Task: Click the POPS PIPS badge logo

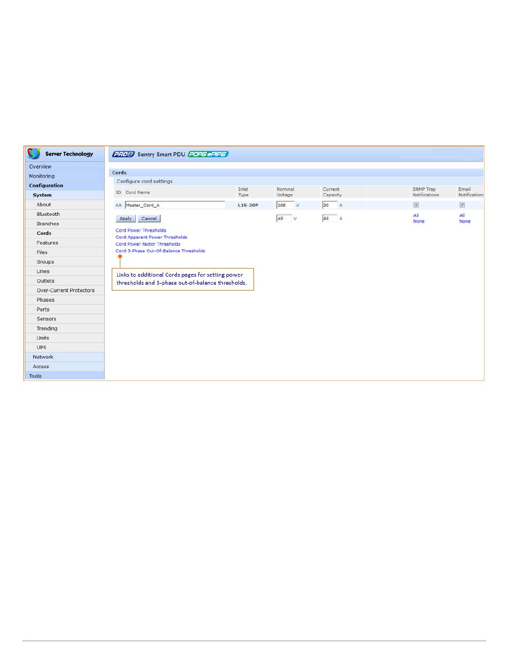Action: click(209, 154)
